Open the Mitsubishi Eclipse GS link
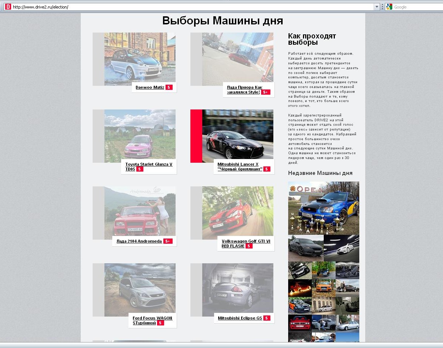Viewport: 443px width, 348px height. [x=240, y=318]
